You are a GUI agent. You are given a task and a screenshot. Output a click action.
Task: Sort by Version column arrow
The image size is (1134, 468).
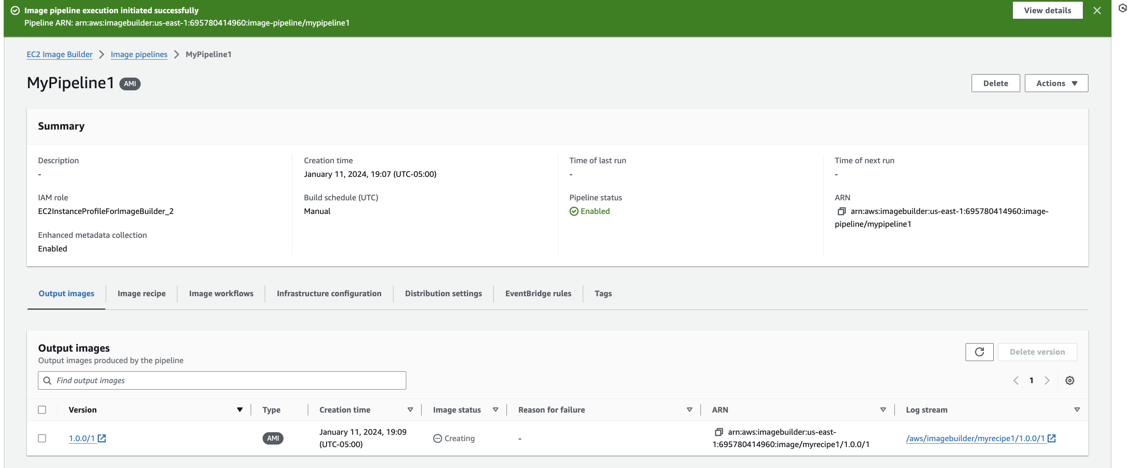(240, 410)
